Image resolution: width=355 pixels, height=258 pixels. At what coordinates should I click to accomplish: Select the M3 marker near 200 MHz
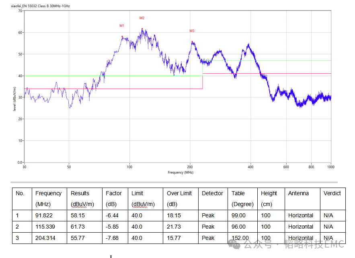coord(192,31)
